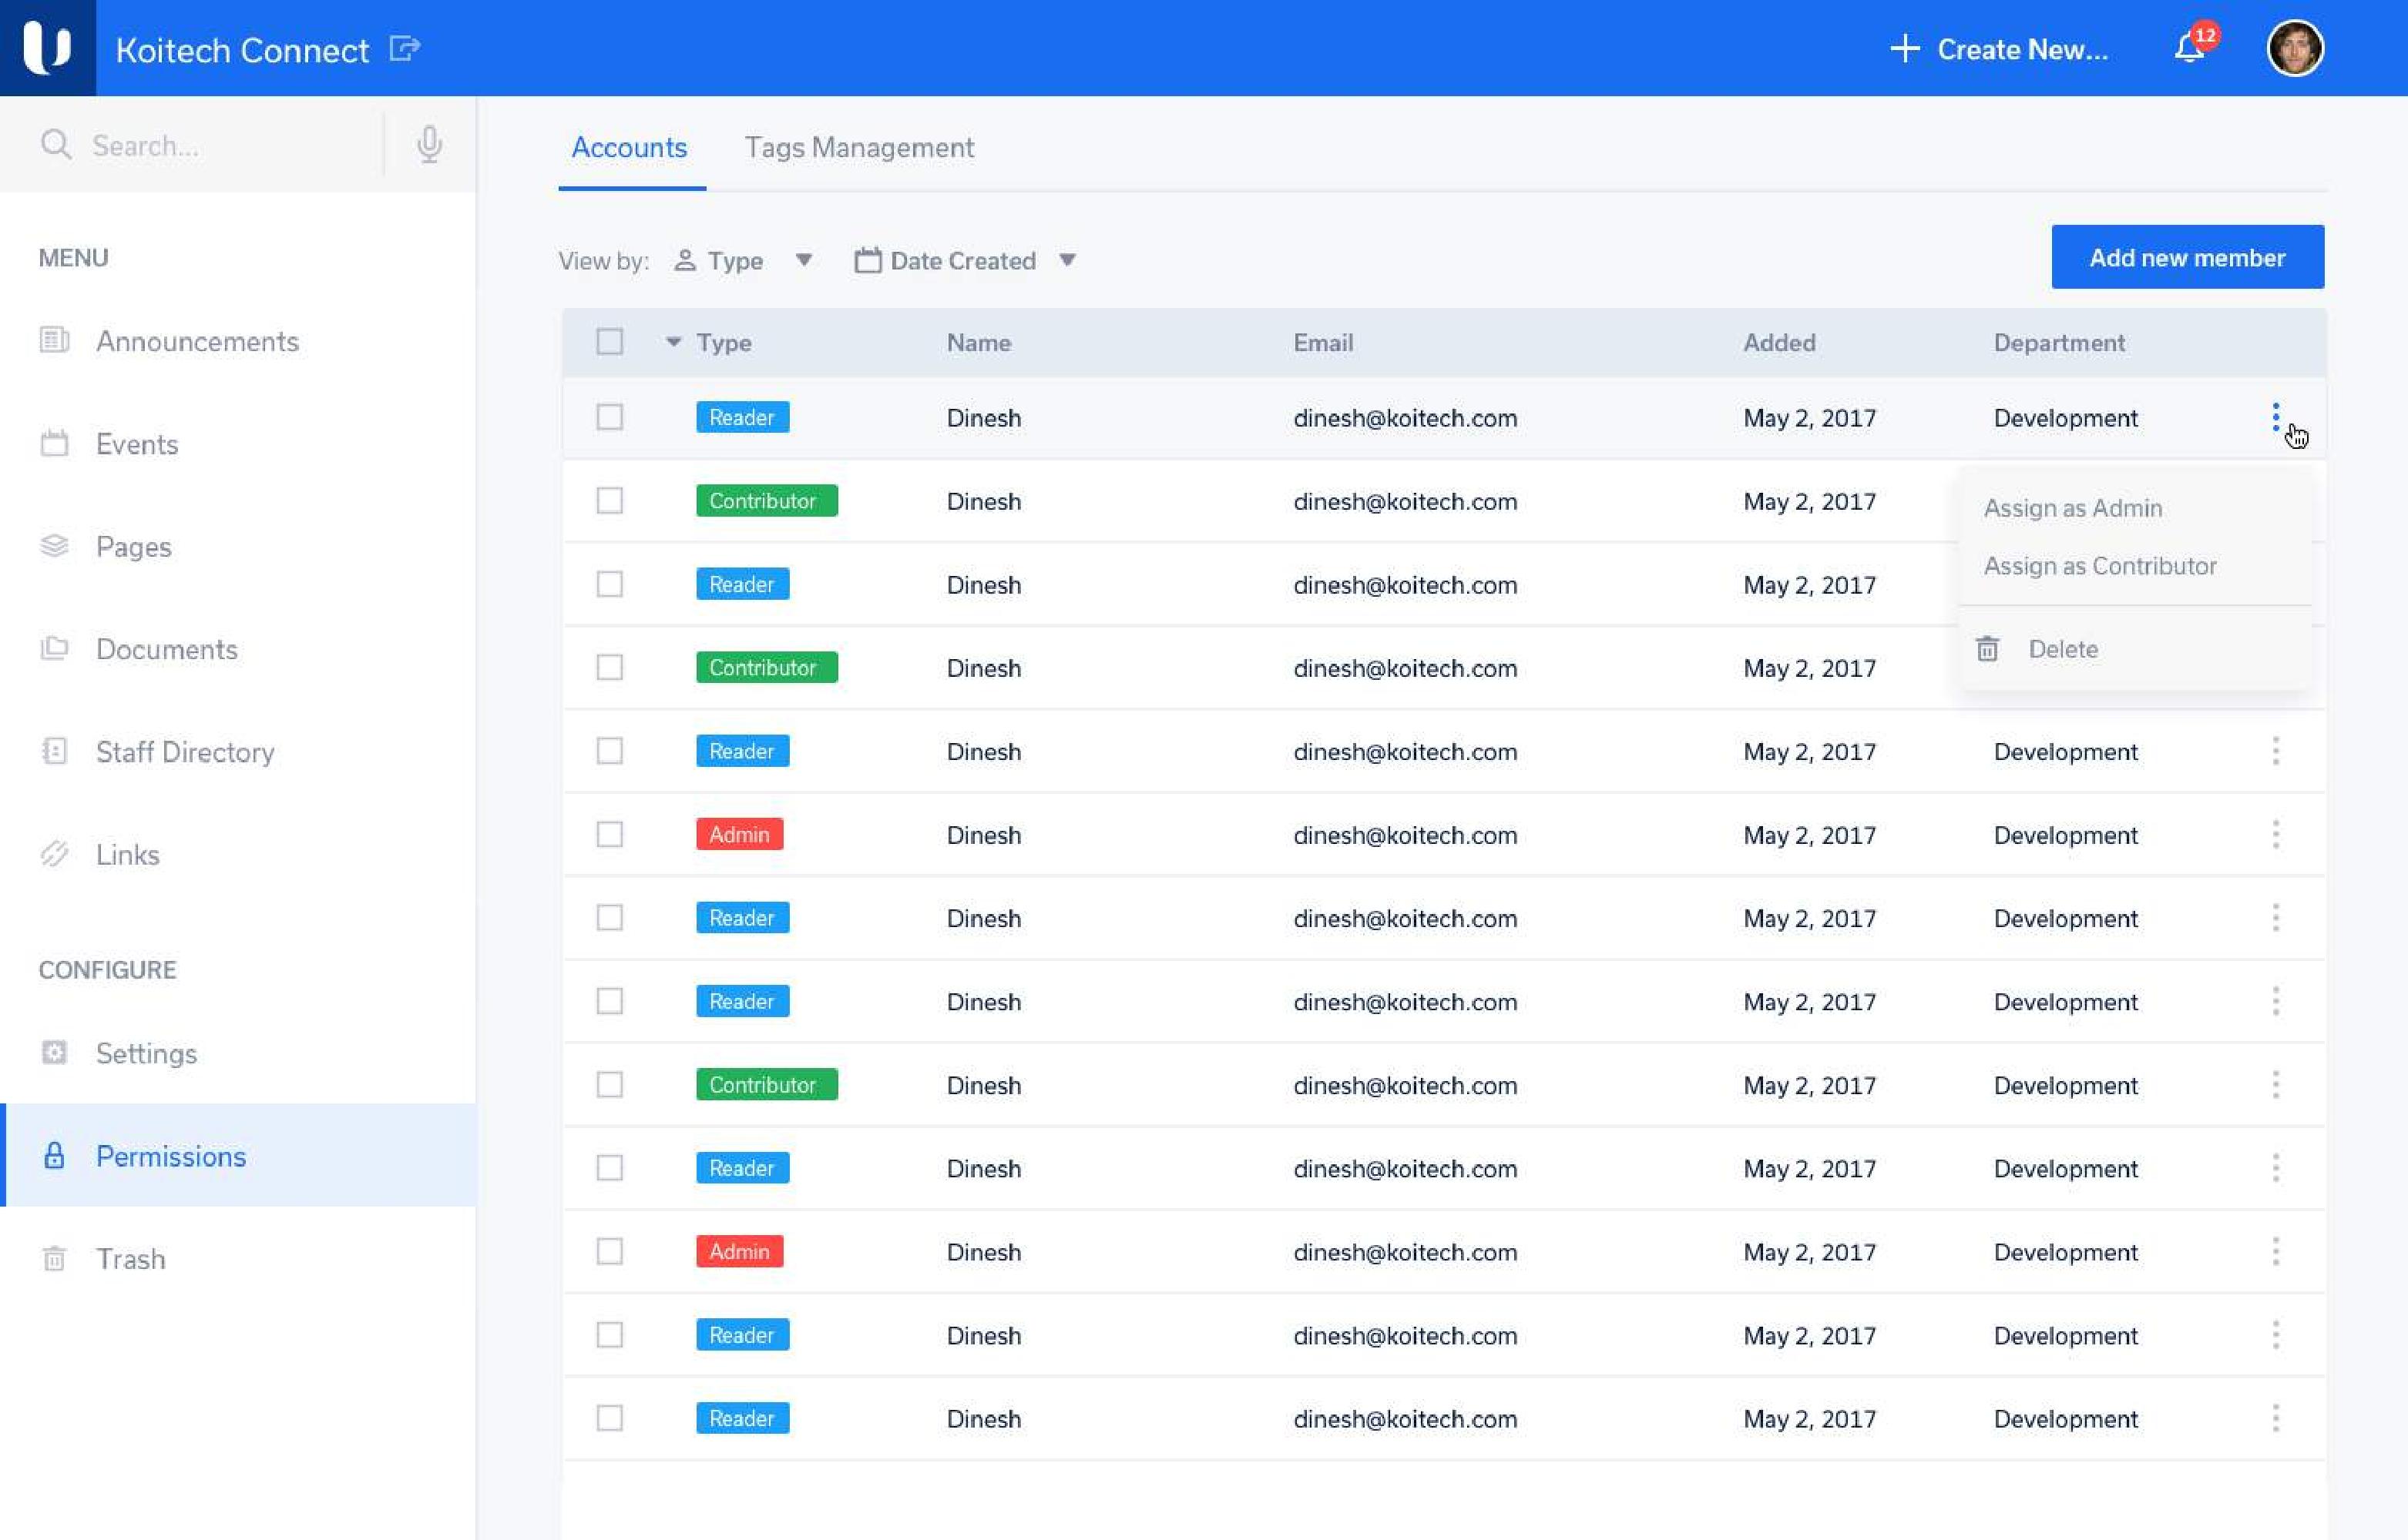Click the Add new member button
Viewport: 2408px width, 1540px height.
point(2187,257)
